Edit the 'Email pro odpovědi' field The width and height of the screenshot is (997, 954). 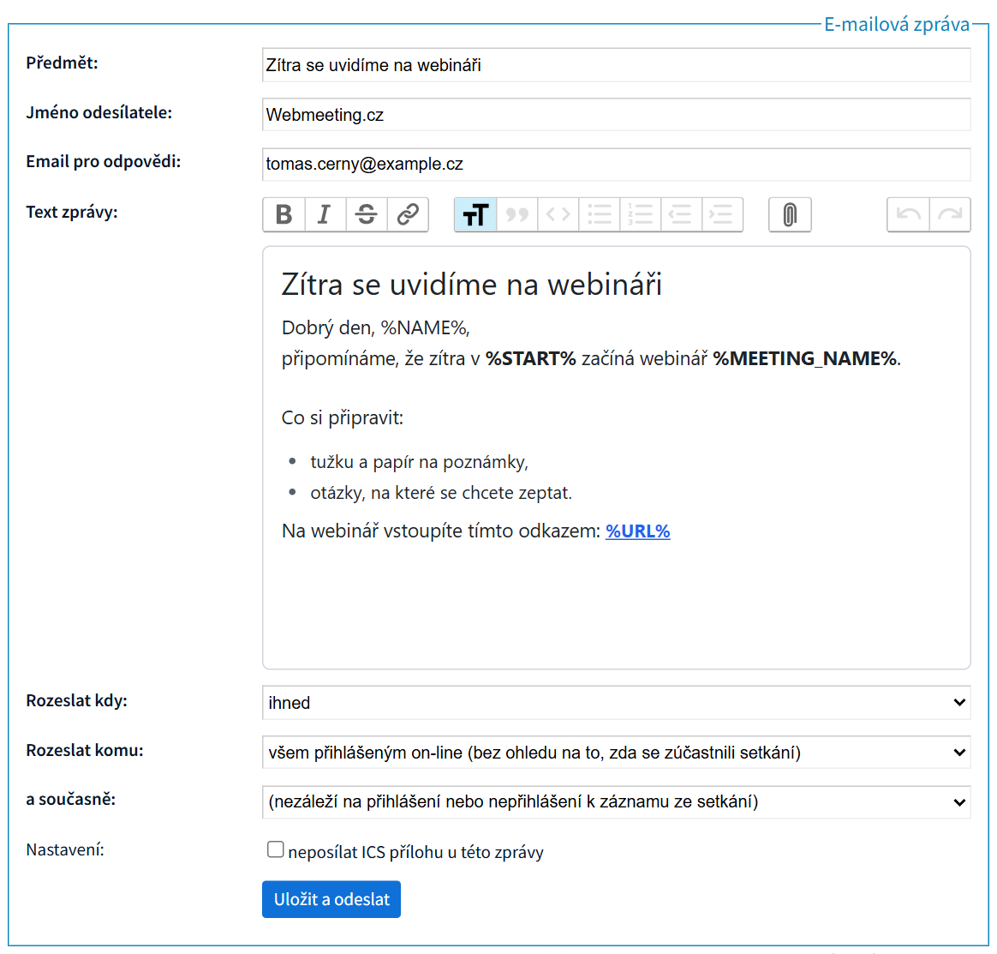coord(616,165)
